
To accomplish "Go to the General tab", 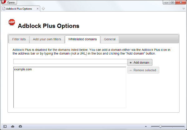I will click(x=110, y=39).
